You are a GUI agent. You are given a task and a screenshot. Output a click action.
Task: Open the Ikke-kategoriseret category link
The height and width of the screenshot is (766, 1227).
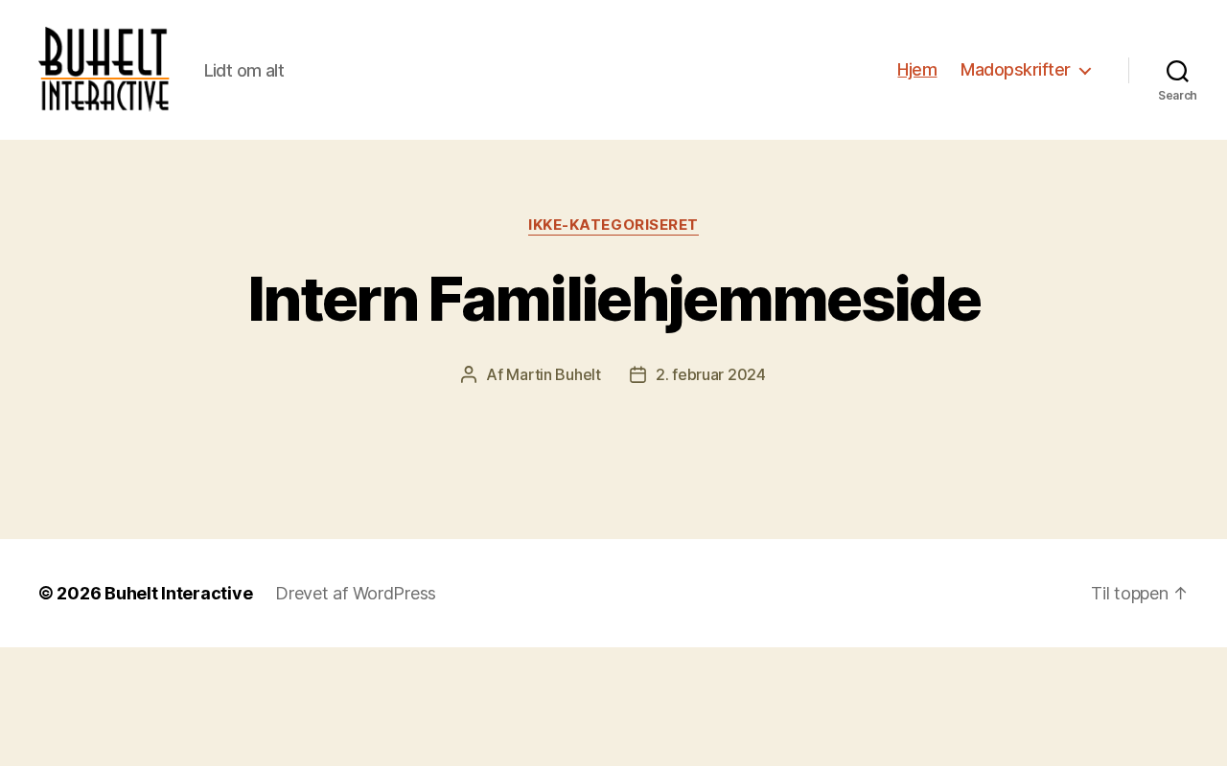point(613,225)
